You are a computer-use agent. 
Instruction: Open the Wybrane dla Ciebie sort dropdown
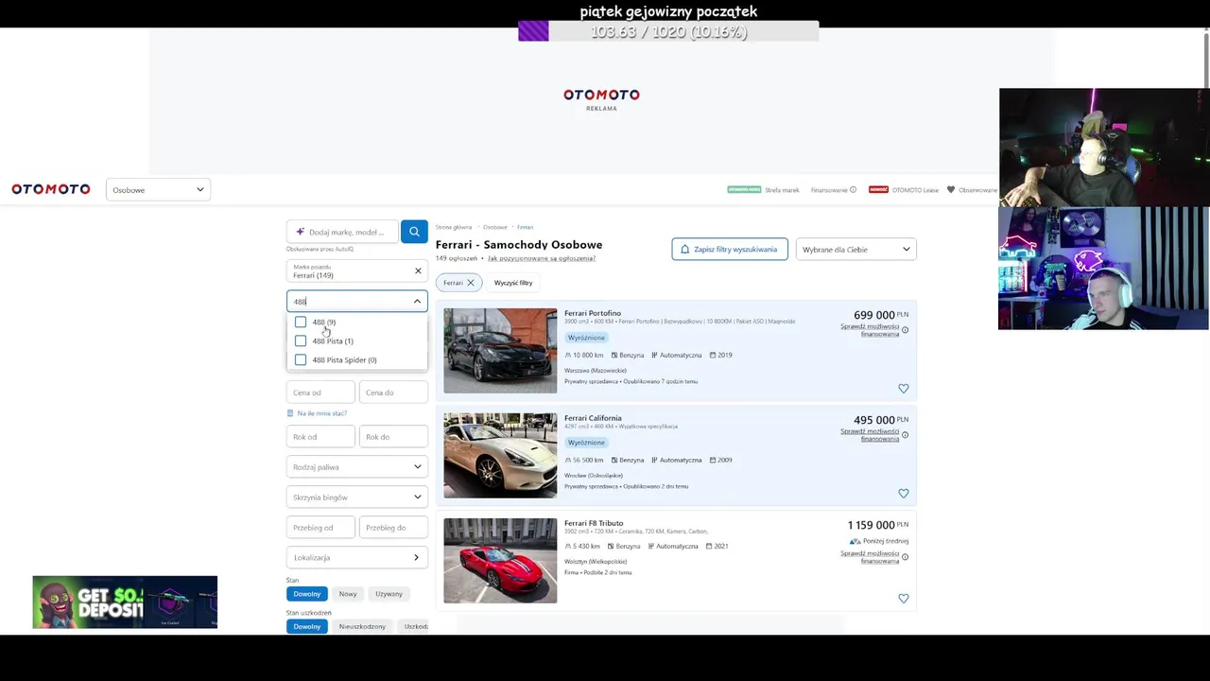click(856, 250)
